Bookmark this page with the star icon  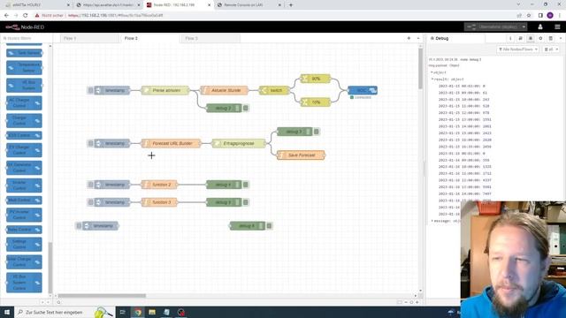pos(529,16)
